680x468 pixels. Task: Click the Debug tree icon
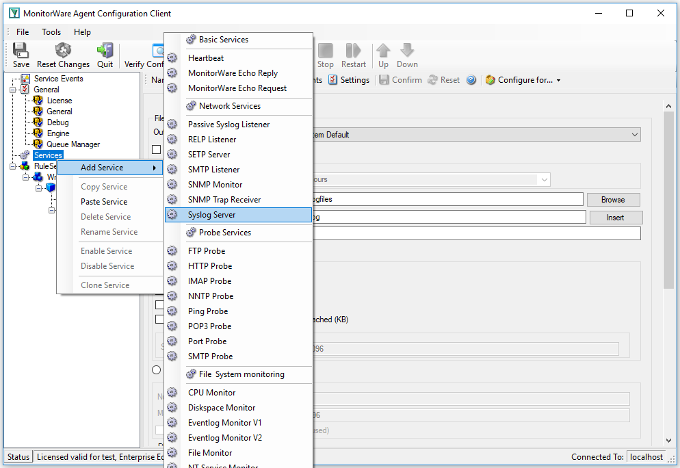click(x=38, y=122)
